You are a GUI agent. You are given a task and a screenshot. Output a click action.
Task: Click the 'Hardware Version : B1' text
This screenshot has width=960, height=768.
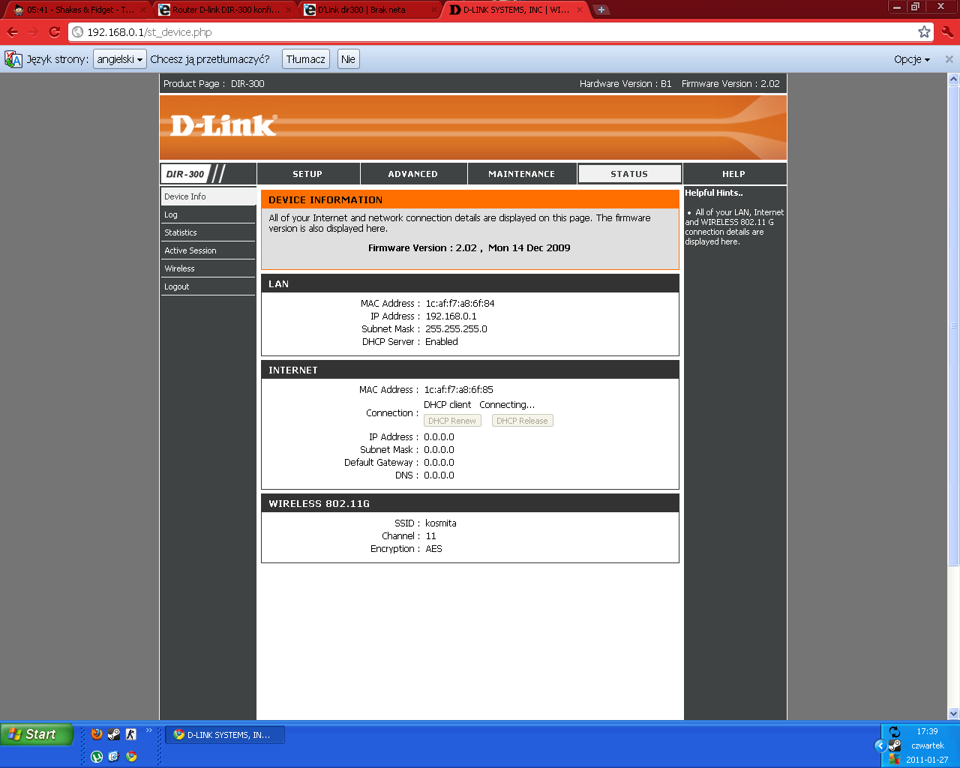pyautogui.click(x=625, y=84)
